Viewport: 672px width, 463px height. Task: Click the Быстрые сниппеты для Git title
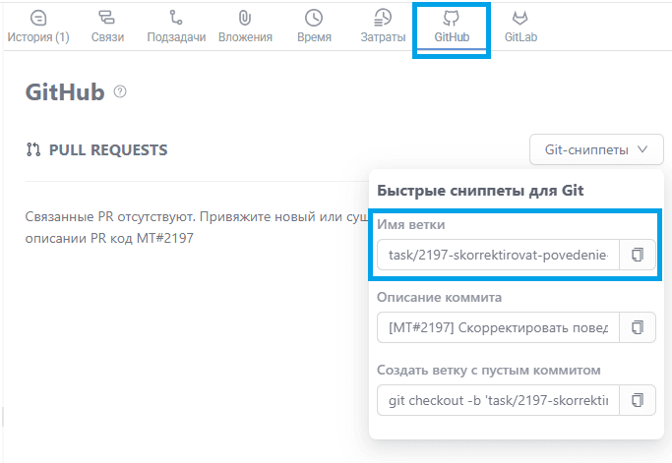[x=480, y=190]
